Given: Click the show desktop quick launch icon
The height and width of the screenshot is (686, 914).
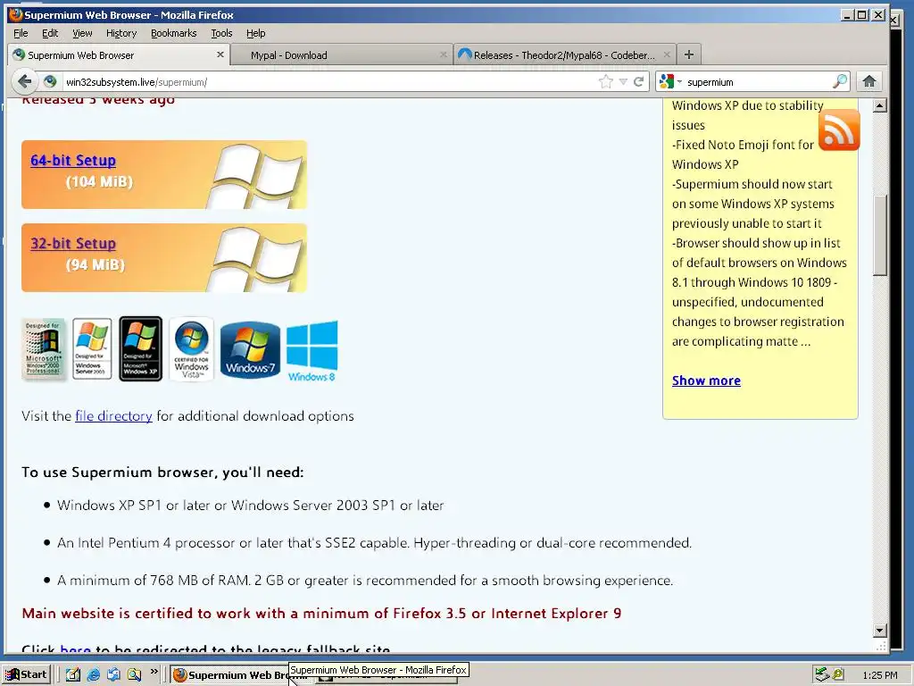Looking at the screenshot, I should coord(113,675).
